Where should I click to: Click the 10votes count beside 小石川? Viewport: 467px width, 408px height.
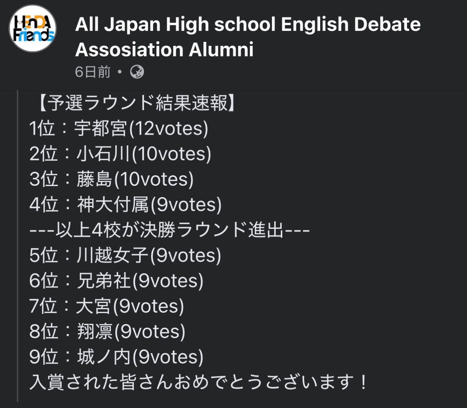172,154
